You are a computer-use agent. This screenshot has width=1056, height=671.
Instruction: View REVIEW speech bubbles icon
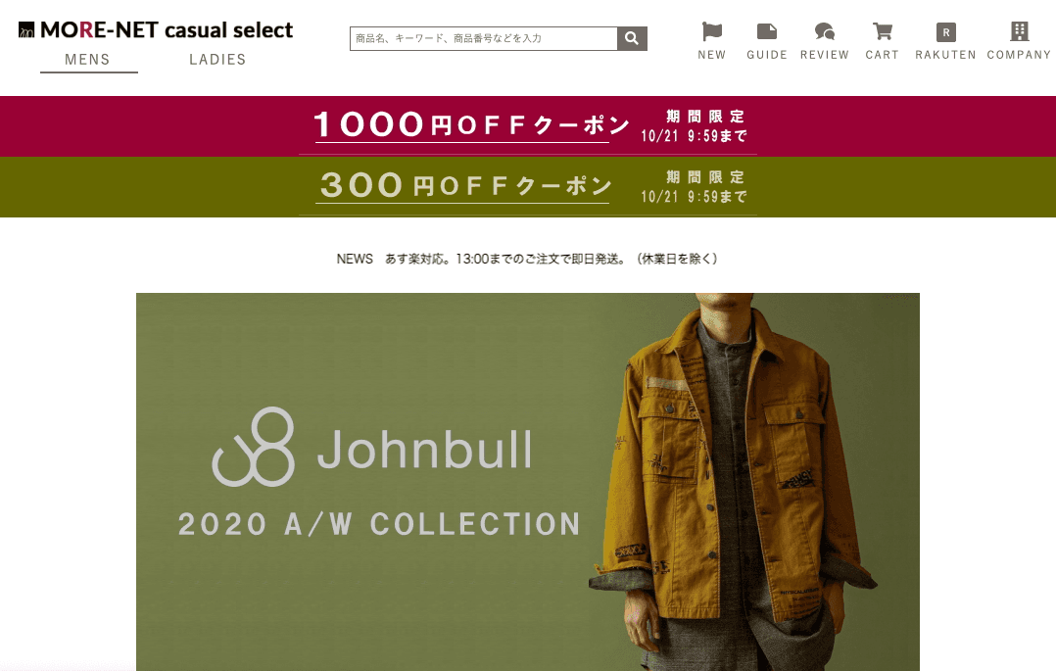[825, 31]
